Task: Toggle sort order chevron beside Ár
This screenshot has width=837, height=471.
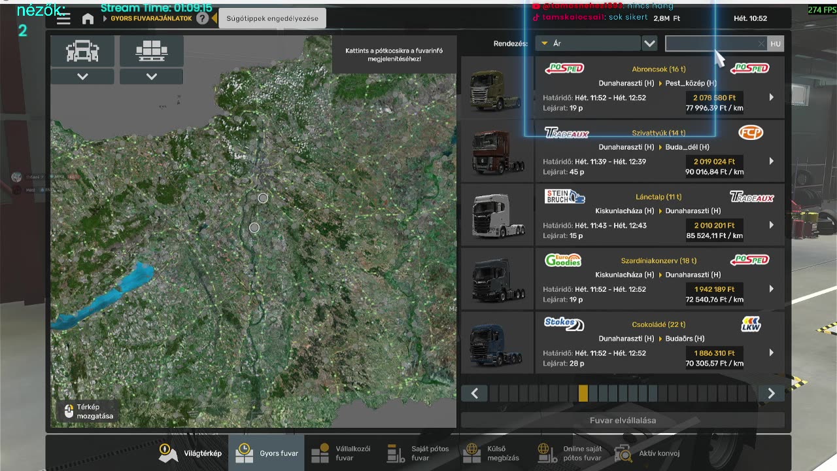Action: [x=649, y=44]
